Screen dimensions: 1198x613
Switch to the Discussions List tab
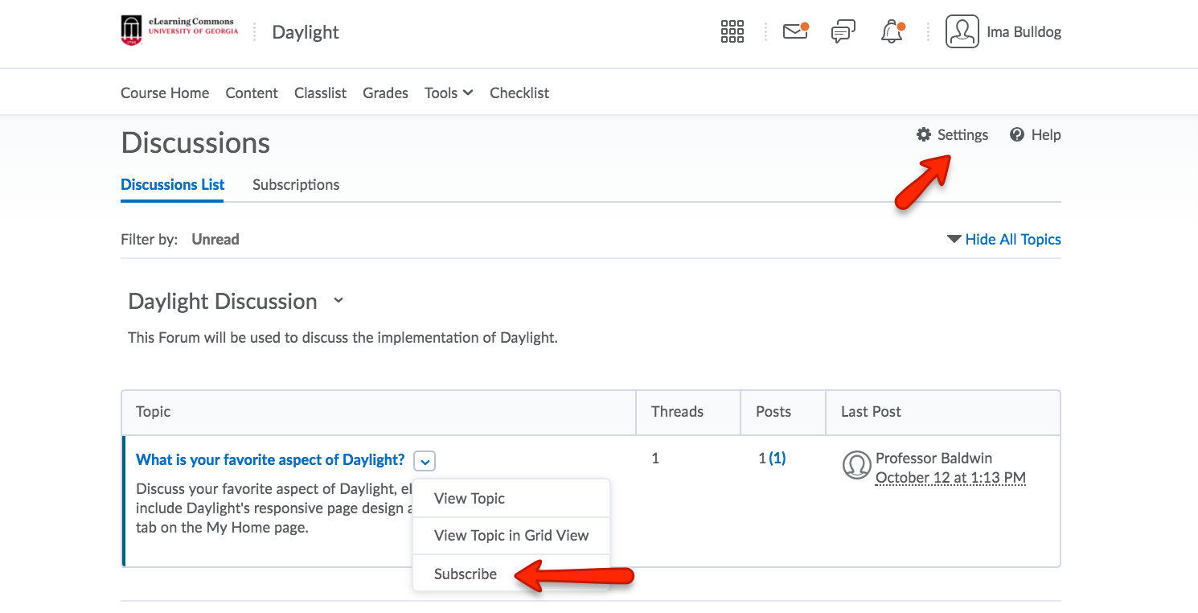tap(173, 184)
